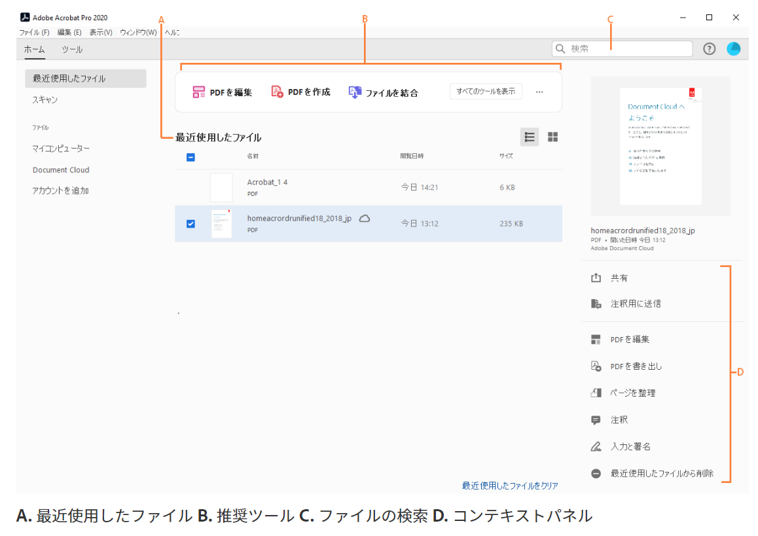Select 入力と署名 in the right panel
The height and width of the screenshot is (536, 758).
(630, 446)
